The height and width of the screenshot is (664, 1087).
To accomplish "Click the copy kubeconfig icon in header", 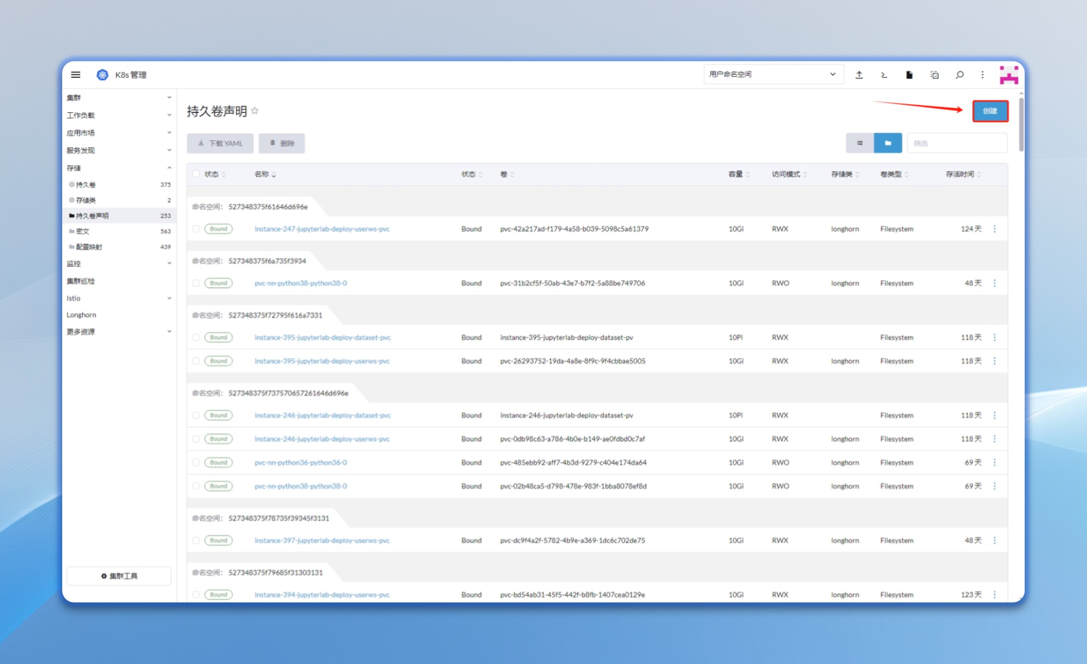I will (x=934, y=75).
